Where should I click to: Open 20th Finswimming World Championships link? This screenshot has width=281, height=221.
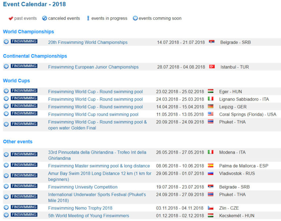tap(88, 42)
